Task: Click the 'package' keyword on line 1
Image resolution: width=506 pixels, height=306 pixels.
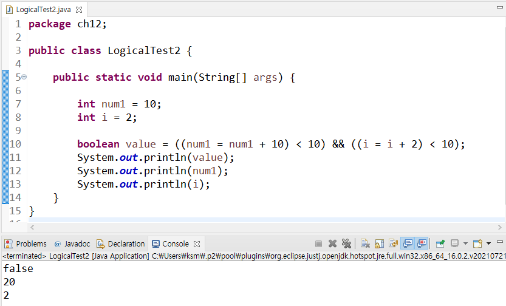Action: (x=50, y=24)
